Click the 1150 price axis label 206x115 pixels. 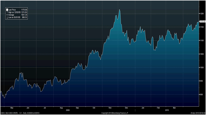click(202, 27)
